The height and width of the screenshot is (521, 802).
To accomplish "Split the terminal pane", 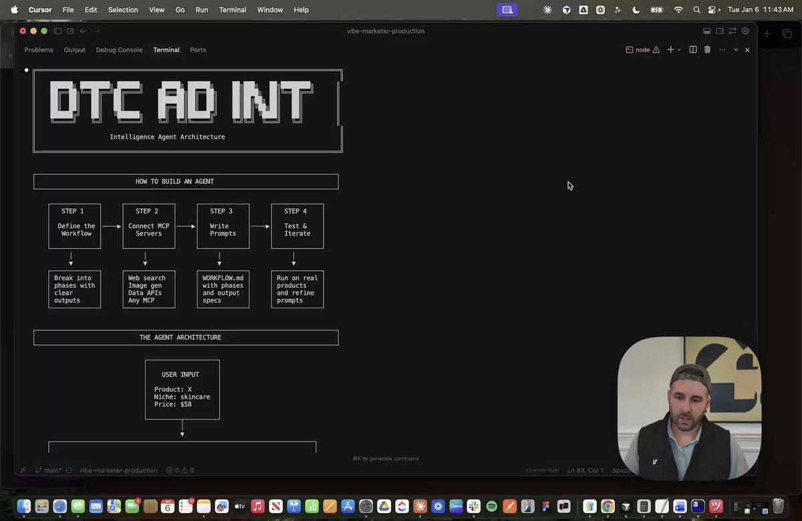I will tap(693, 50).
